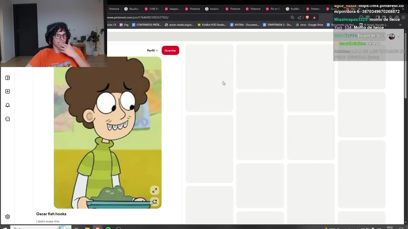Open Pinterest settings gear in sidebar
Screen dimensions: 408x229
coord(8,217)
